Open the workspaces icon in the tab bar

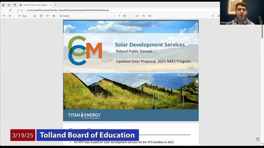click(9, 5)
